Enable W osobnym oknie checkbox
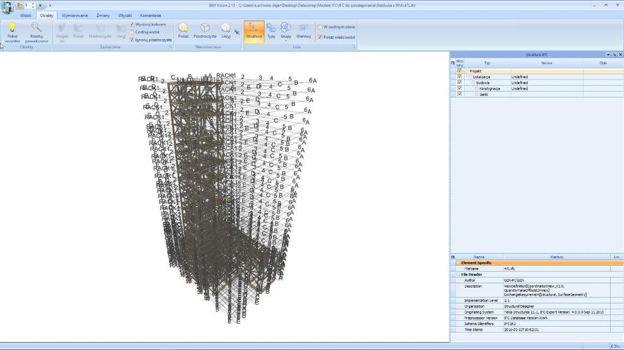Image resolution: width=624 pixels, height=350 pixels. pos(320,27)
